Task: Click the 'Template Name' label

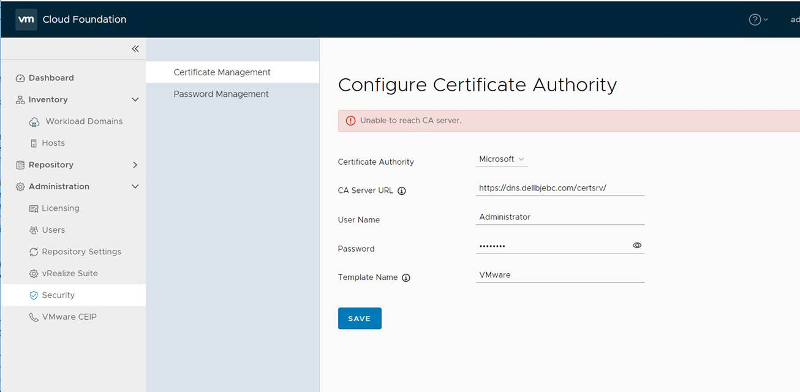Action: [x=368, y=277]
